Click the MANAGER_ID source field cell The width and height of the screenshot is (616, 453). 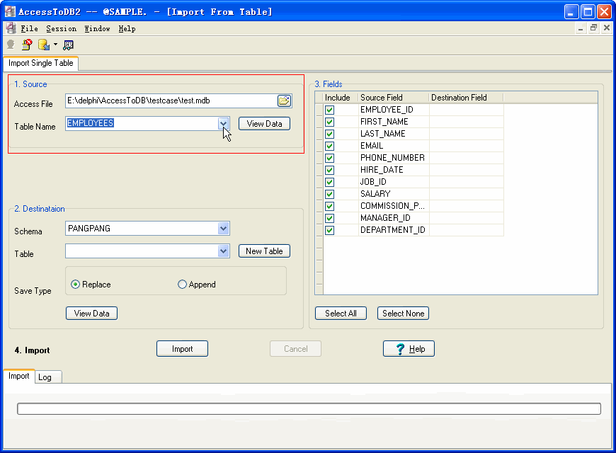(394, 218)
